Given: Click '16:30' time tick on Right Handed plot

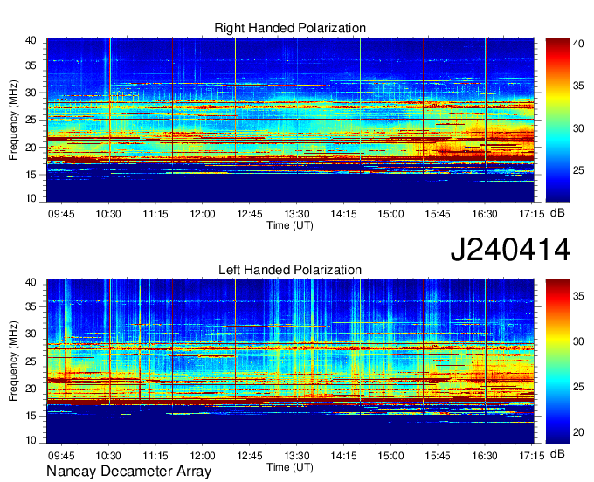Looking at the screenshot, I should [x=485, y=214].
